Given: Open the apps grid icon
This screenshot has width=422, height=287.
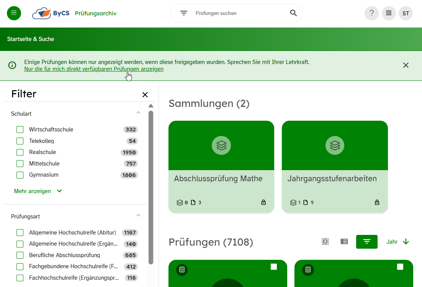Looking at the screenshot, I should point(389,13).
